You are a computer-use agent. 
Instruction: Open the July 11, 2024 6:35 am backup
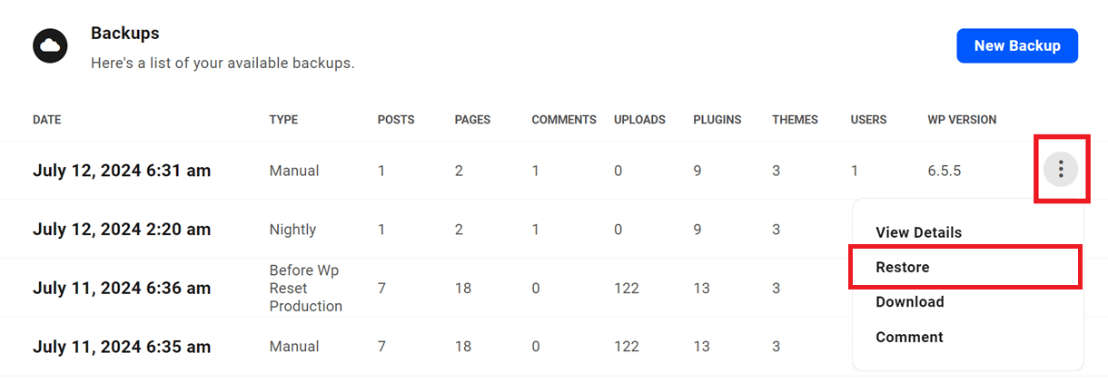click(122, 347)
